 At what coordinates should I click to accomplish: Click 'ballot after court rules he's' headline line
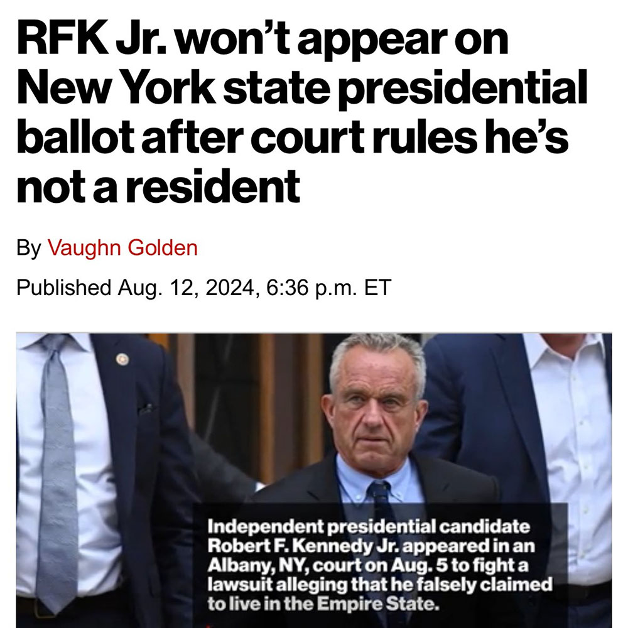click(x=292, y=139)
